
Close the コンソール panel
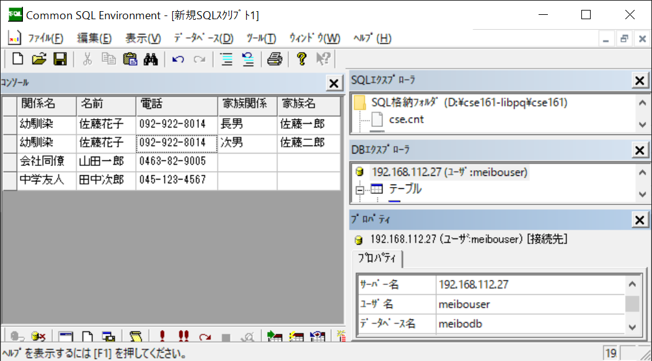(333, 83)
